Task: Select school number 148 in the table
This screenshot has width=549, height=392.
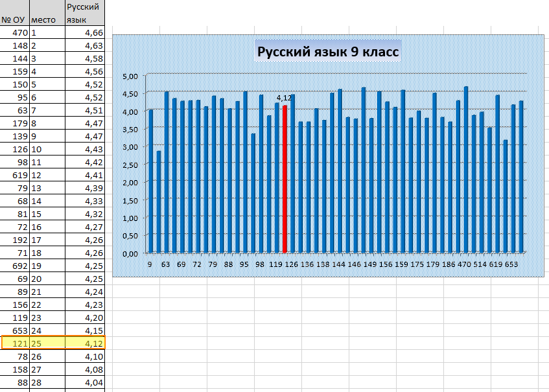Action: pyautogui.click(x=15, y=45)
